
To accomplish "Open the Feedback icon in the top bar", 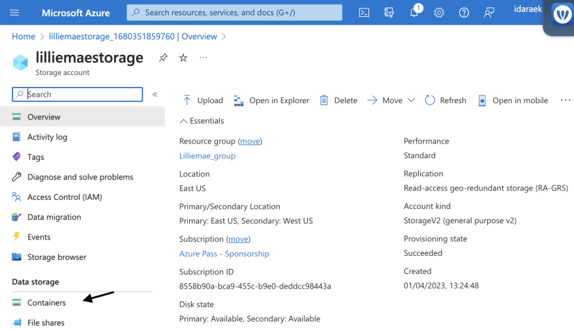I will click(x=489, y=13).
